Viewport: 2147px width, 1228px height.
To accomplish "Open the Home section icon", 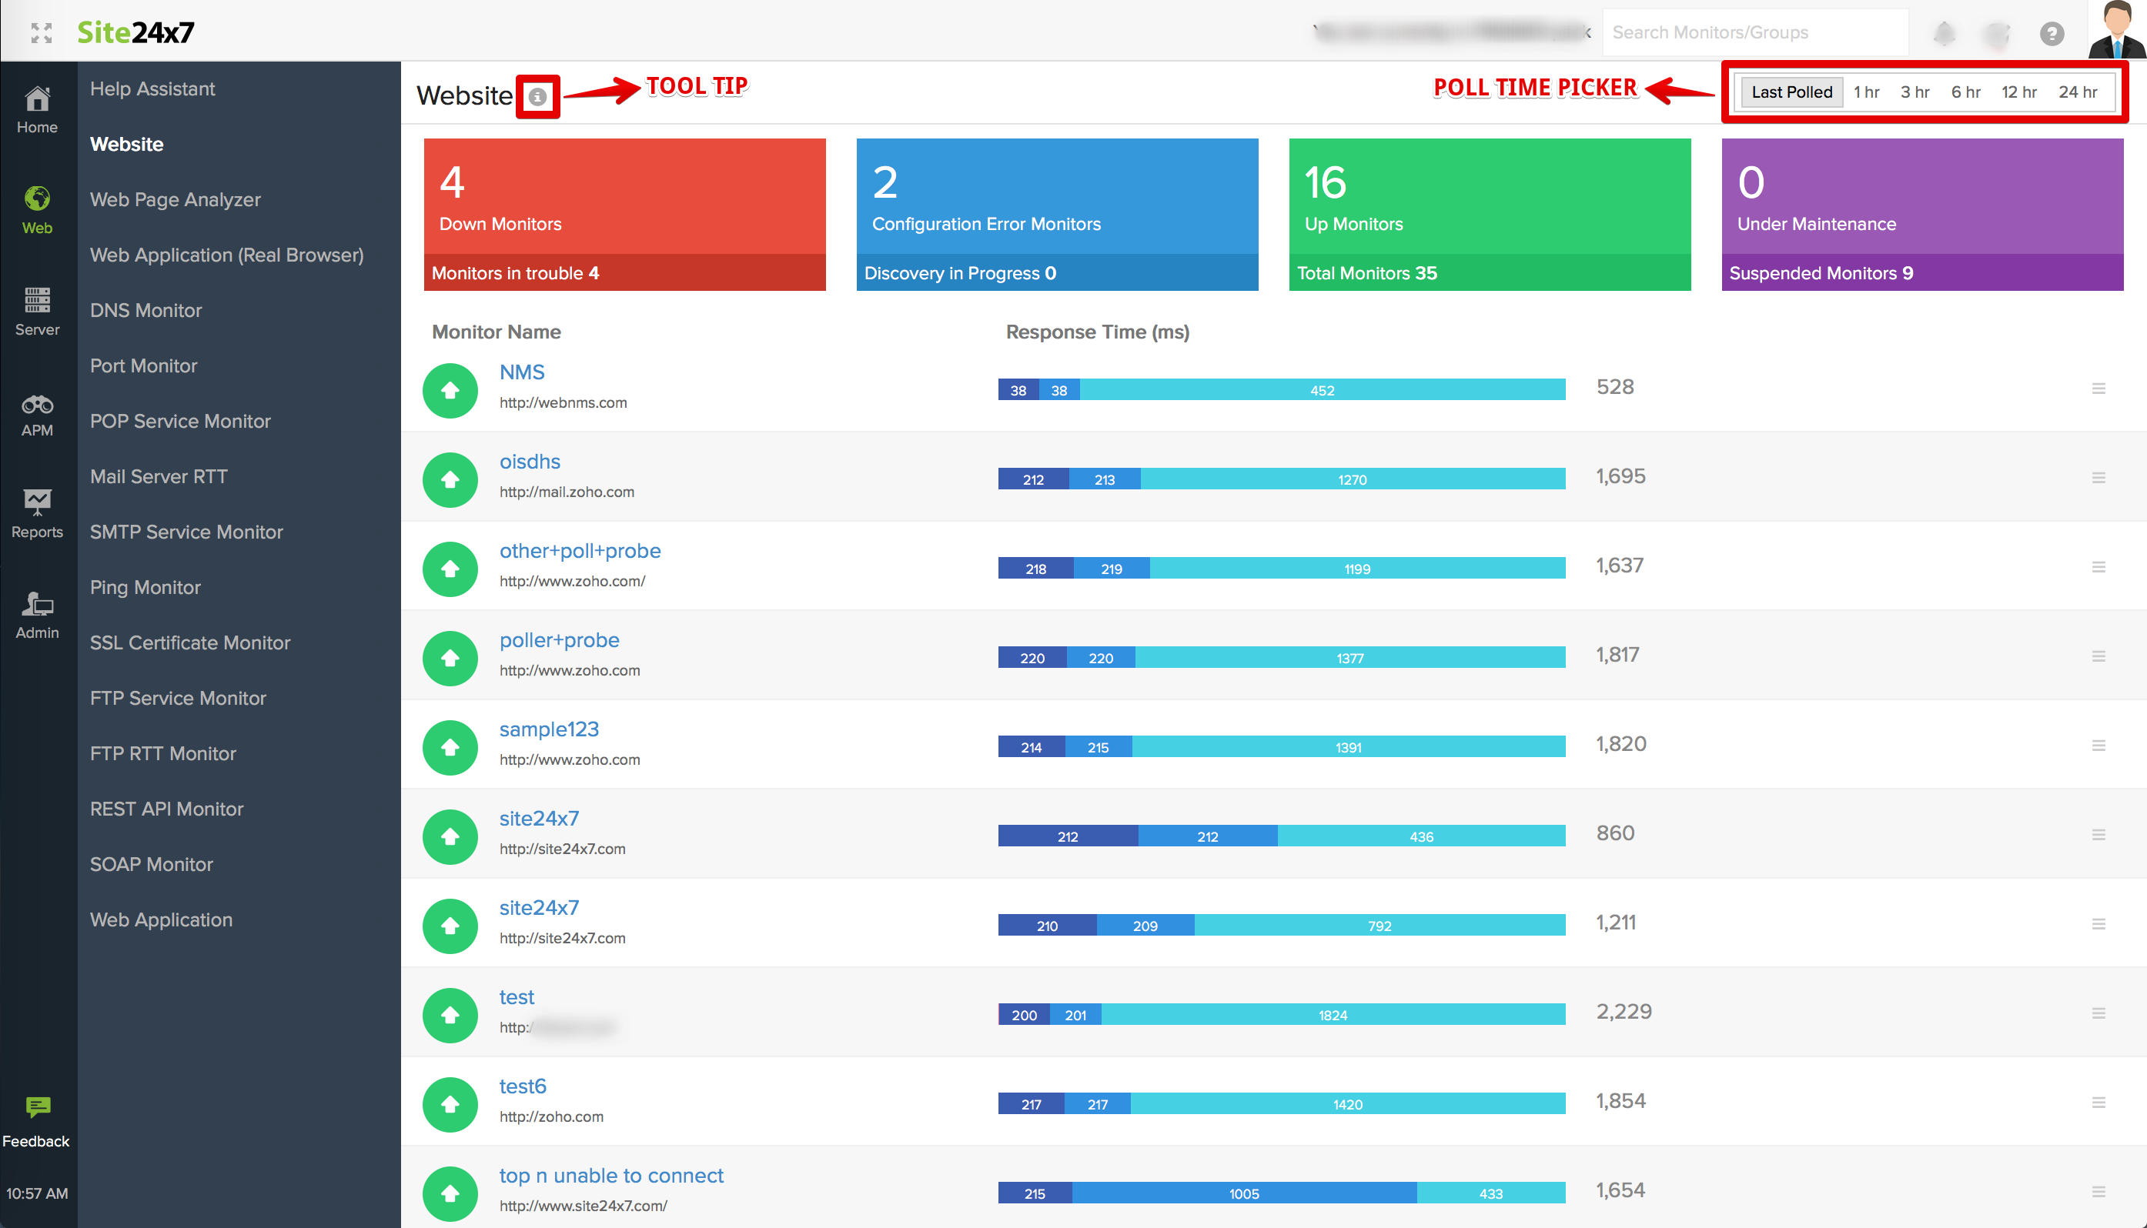I will (37, 98).
